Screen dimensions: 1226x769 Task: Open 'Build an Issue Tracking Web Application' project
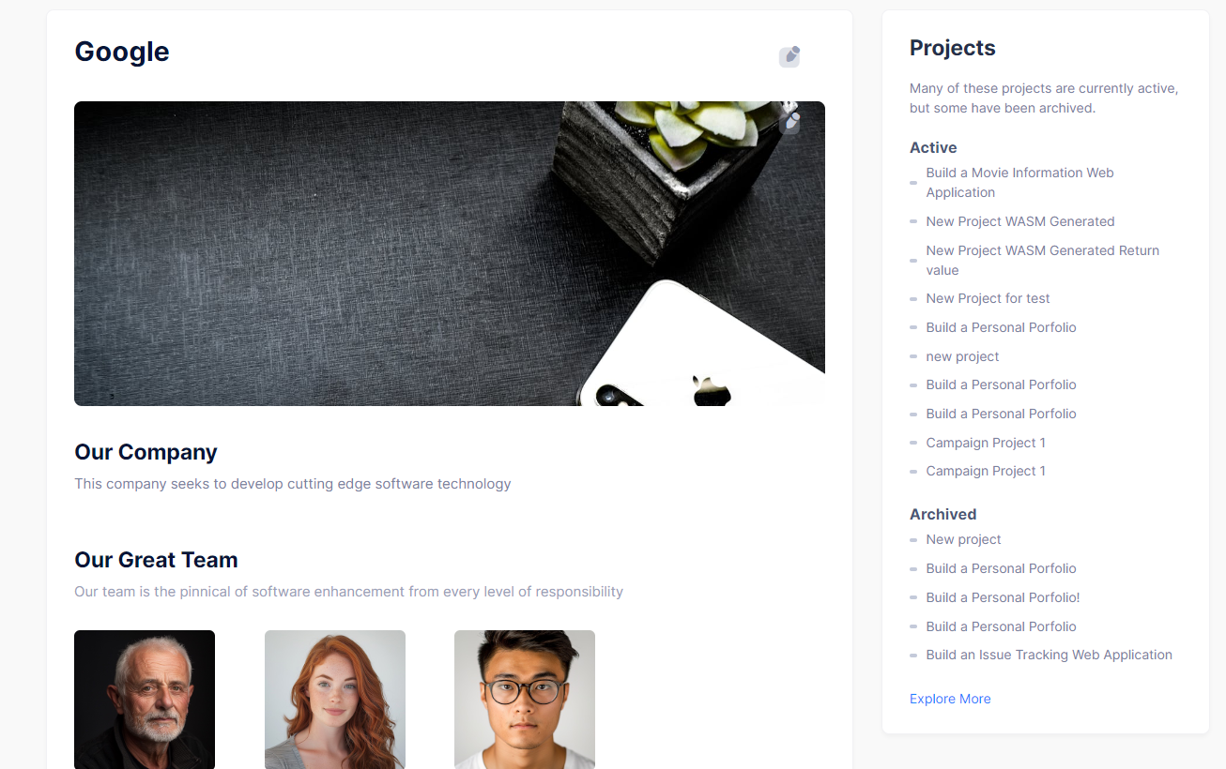pyautogui.click(x=1049, y=655)
